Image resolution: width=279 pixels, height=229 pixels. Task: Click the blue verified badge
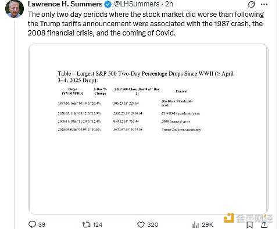(x=108, y=4)
